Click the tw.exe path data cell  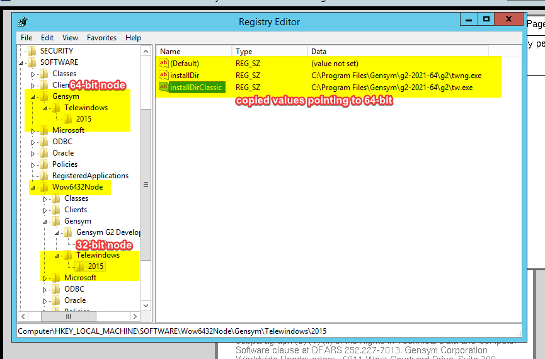pos(392,87)
